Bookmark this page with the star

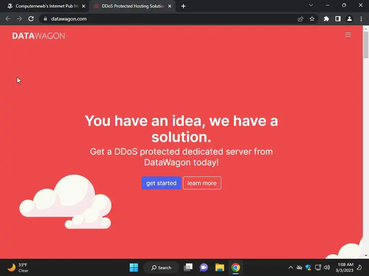tap(312, 19)
